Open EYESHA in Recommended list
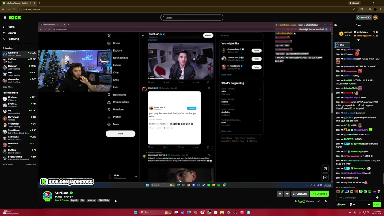Viewport: 384px width, 216px height. pyautogui.click(x=19, y=105)
